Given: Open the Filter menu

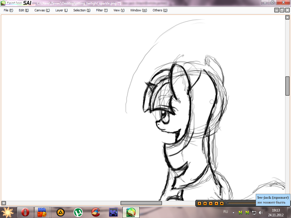Looking at the screenshot, I should 102,10.
